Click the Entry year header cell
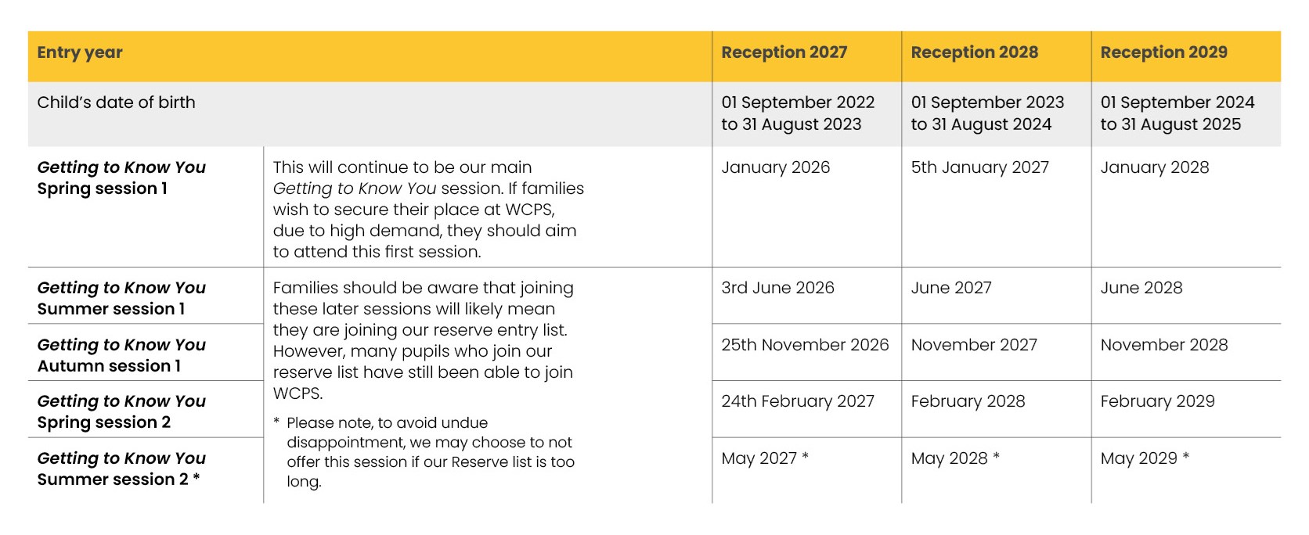The width and height of the screenshot is (1309, 535). (370, 56)
